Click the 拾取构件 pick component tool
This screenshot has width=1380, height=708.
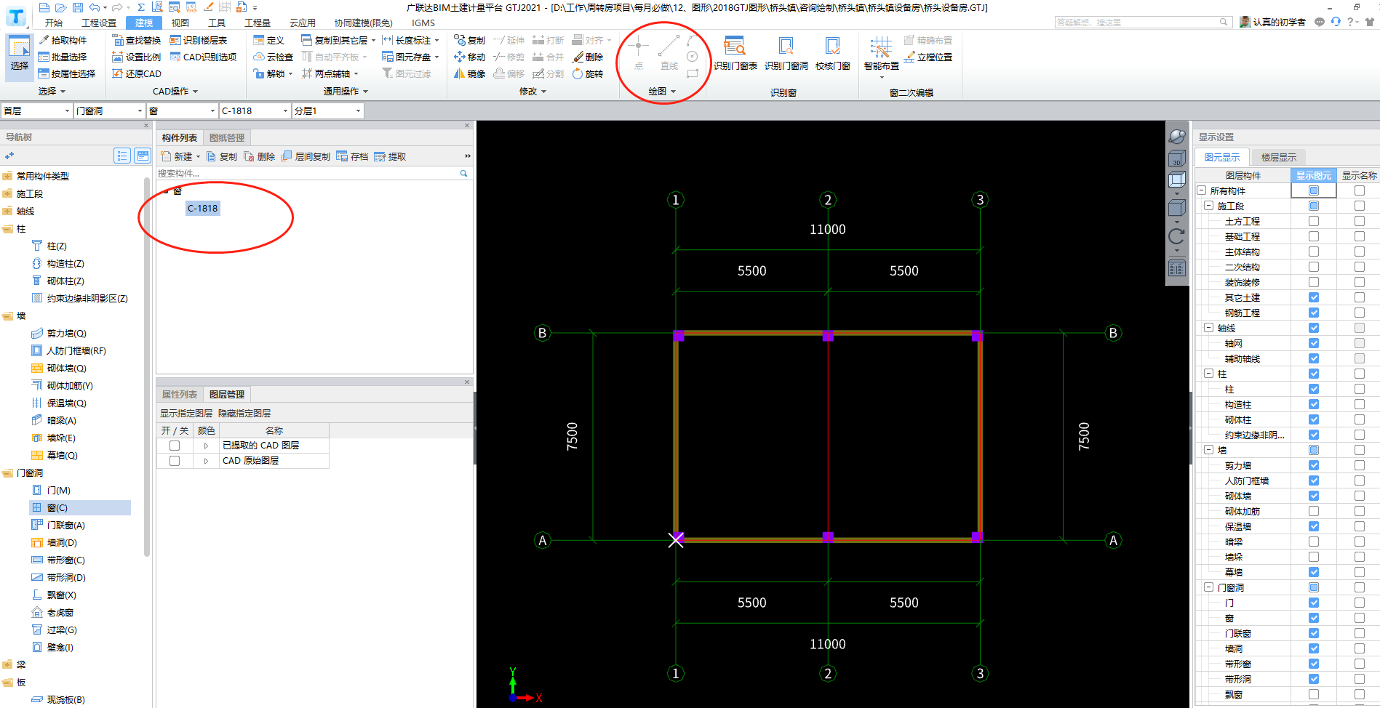pyautogui.click(x=63, y=40)
